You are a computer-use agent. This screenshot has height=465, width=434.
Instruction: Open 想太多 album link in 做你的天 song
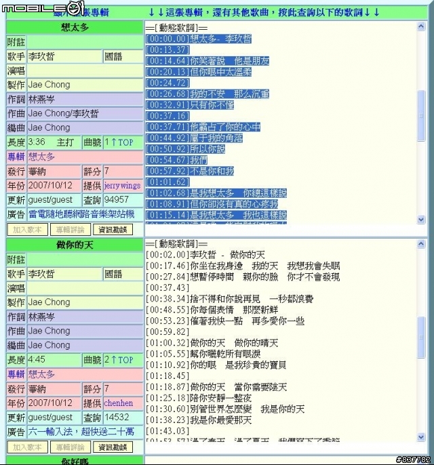41,374
